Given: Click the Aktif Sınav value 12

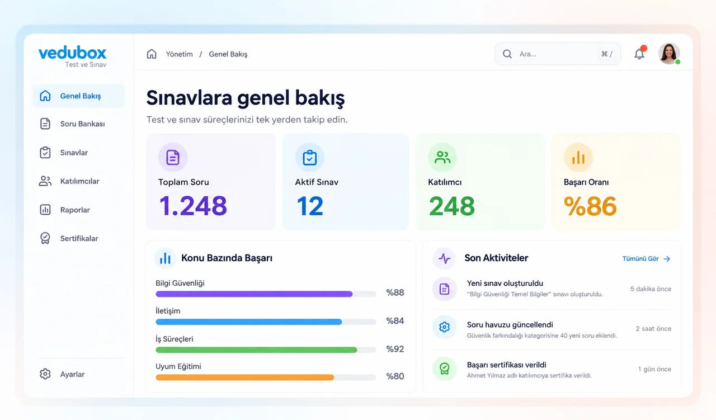Looking at the screenshot, I should pos(310,206).
